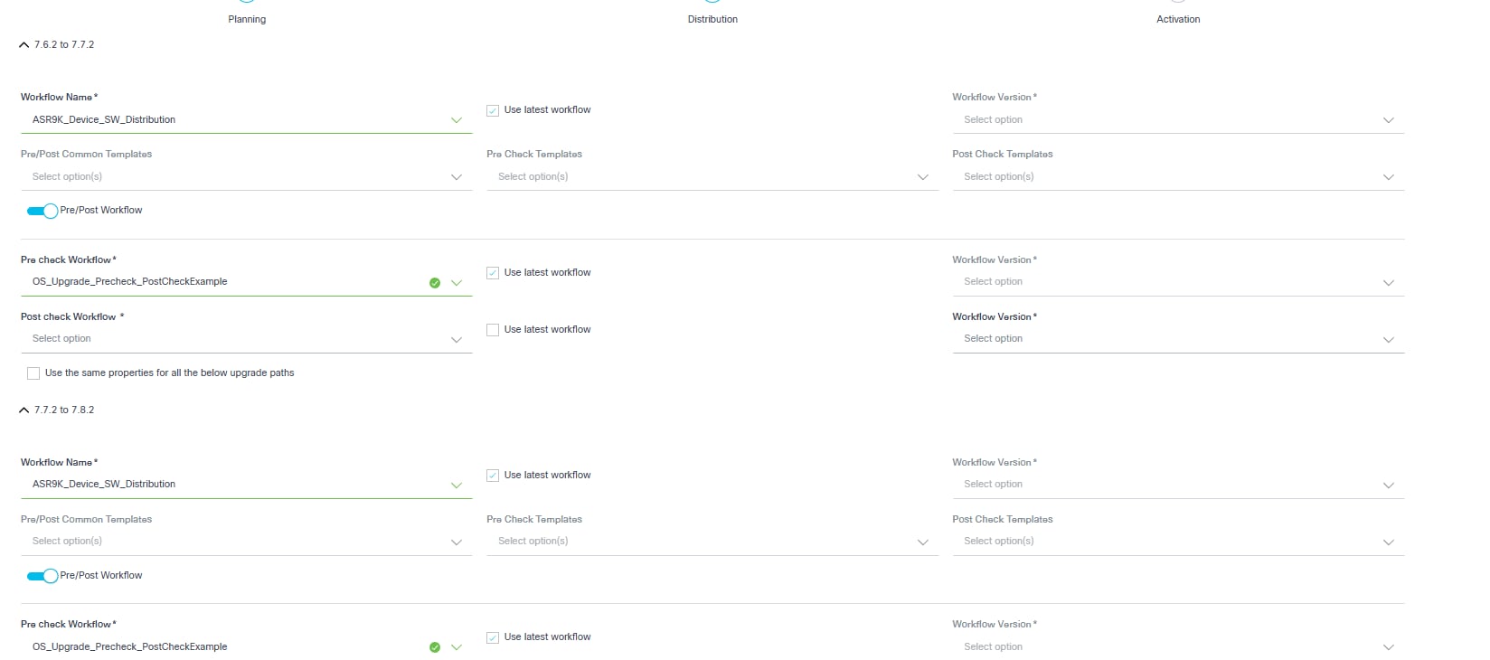This screenshot has height=660, width=1490.
Task: Click the caret icon beside "7.7.2 to 7.8.2"
Action: coord(24,410)
